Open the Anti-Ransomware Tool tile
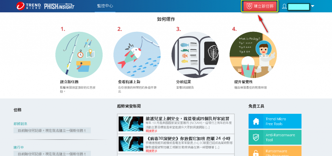 click(275, 137)
